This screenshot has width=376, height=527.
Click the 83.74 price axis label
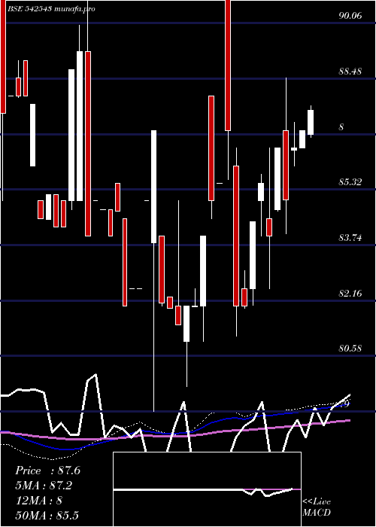point(350,238)
